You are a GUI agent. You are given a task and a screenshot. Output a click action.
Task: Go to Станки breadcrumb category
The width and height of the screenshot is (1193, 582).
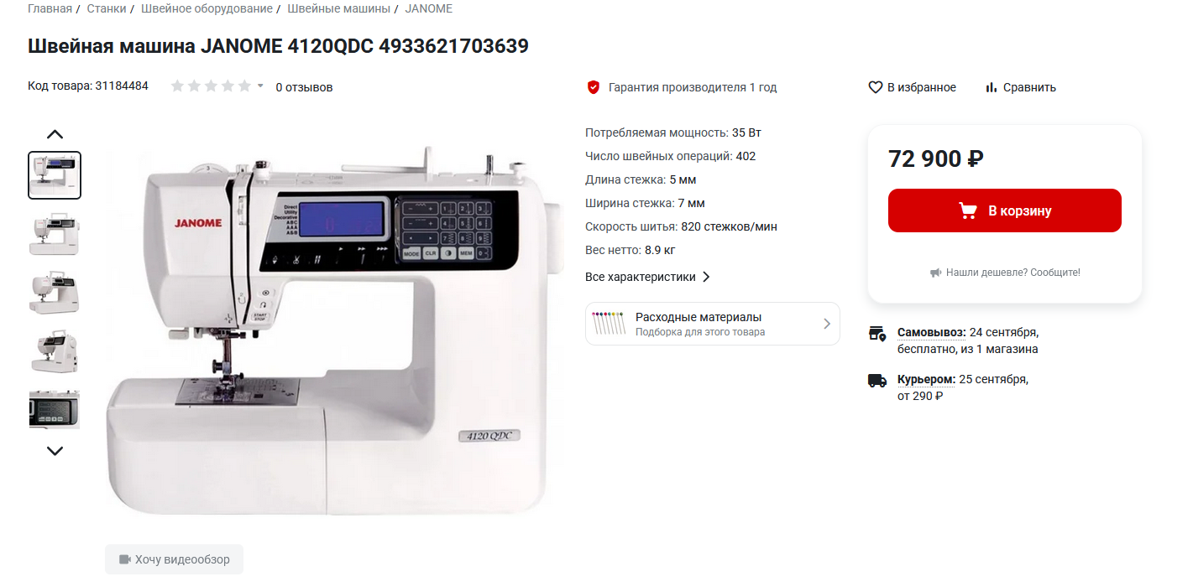106,8
